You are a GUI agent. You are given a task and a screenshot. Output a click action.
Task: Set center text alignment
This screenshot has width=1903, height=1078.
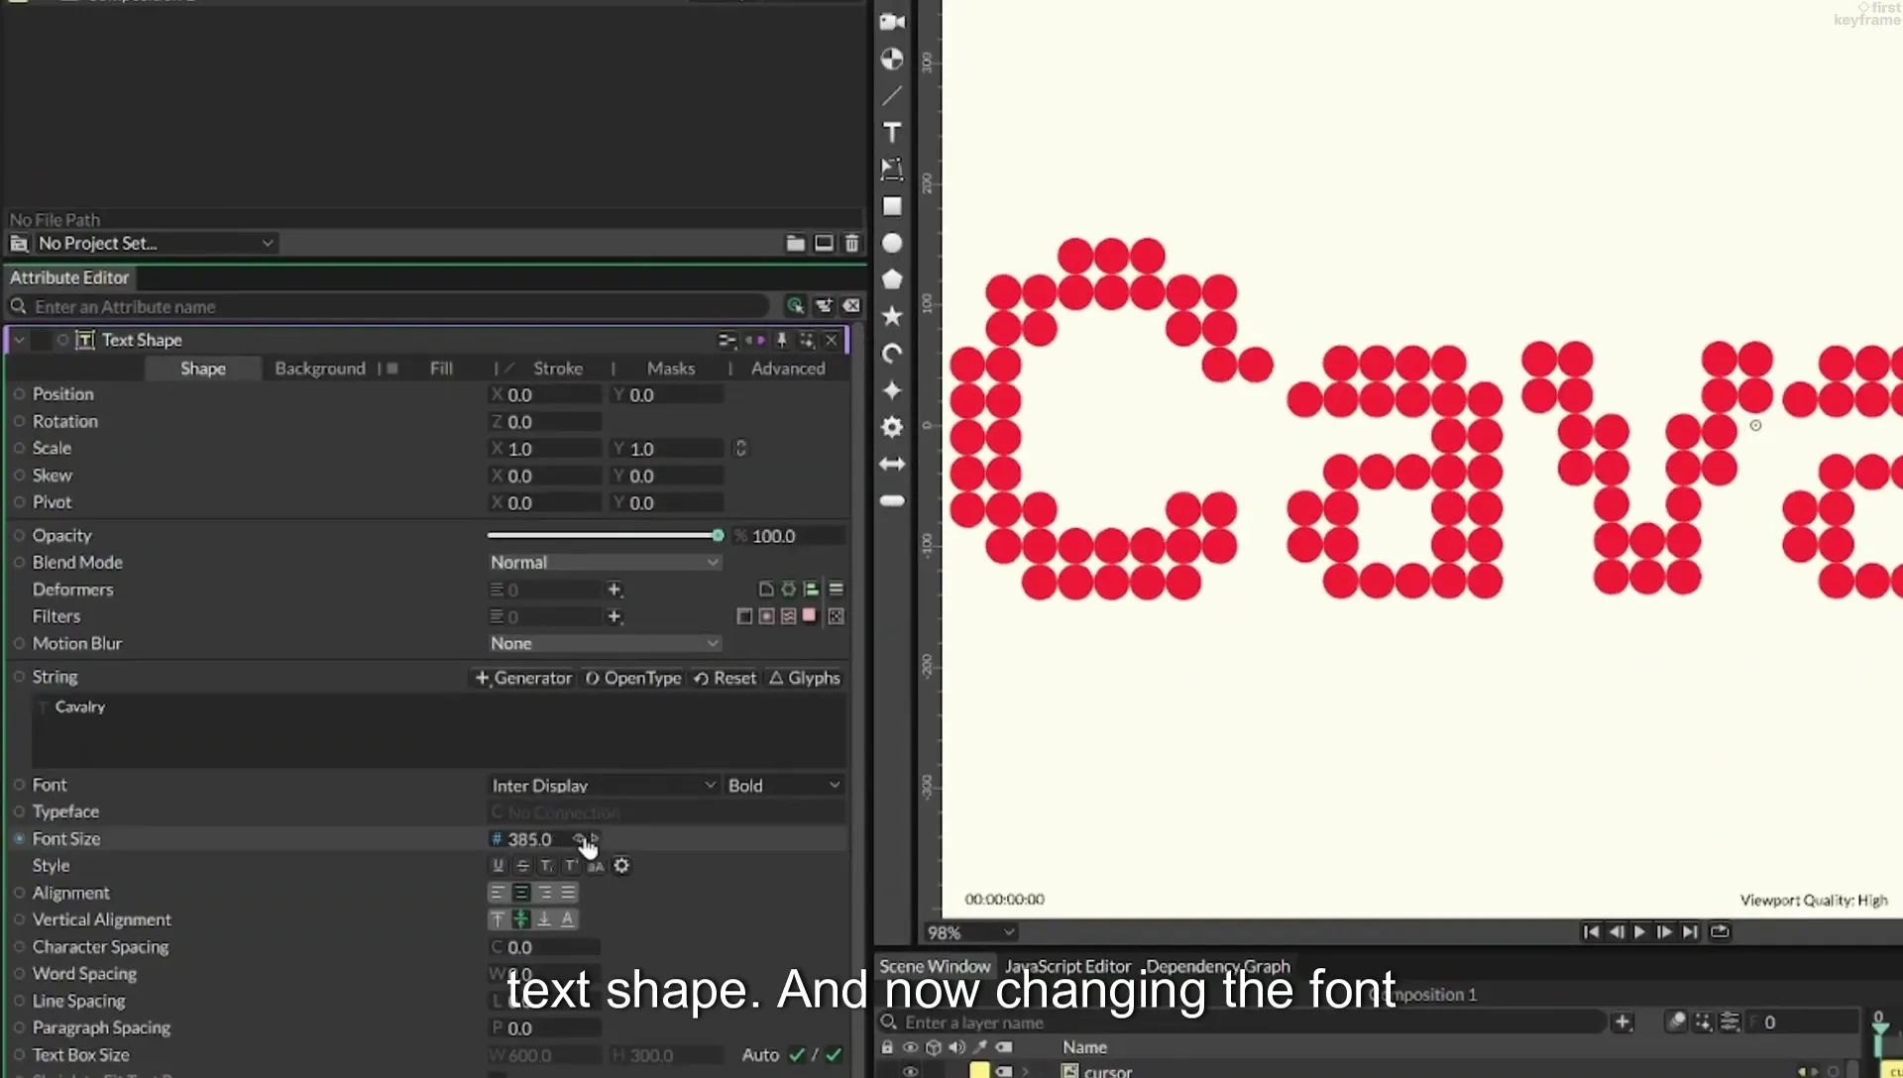(521, 893)
